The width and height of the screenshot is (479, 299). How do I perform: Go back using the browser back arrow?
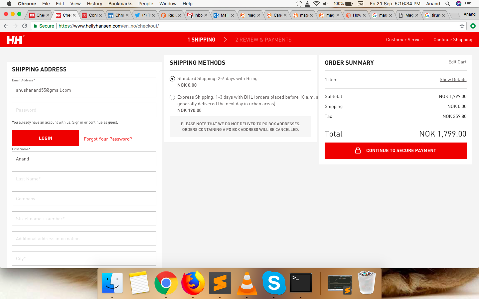(6, 26)
